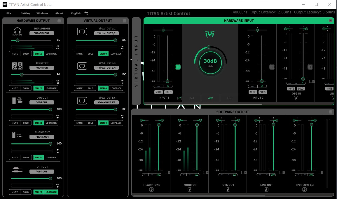
Task: Toggle the grey T button on INPUT 2
Action: pyautogui.click(x=272, y=67)
